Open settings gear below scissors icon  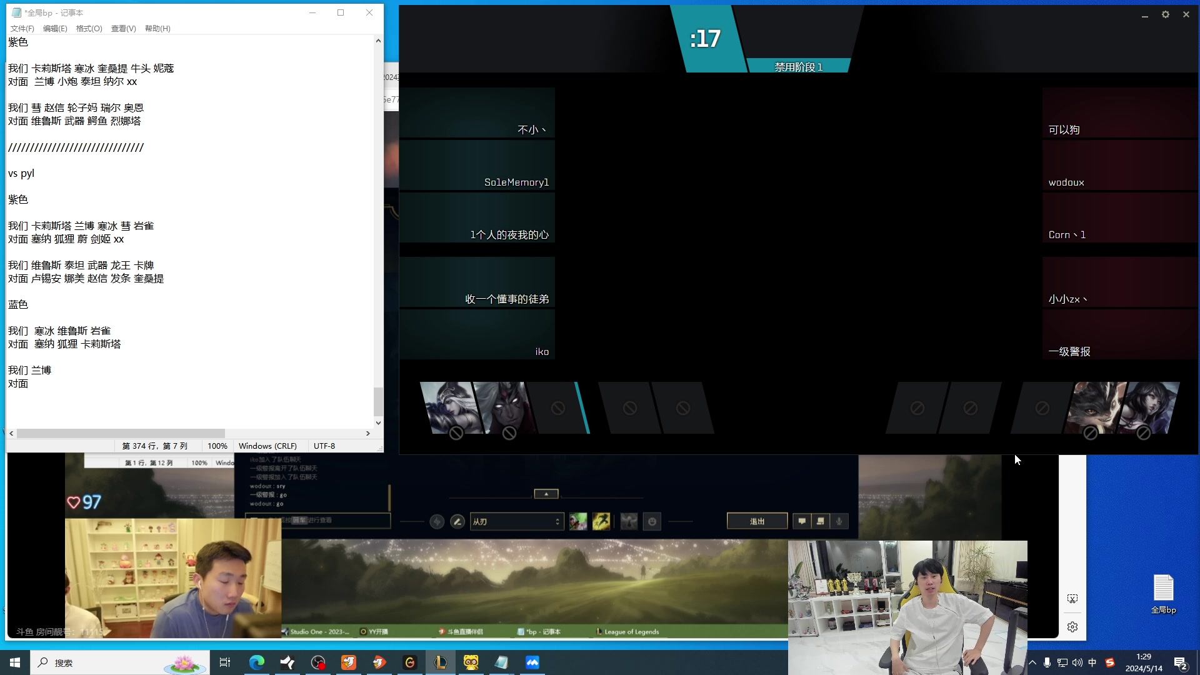(1072, 627)
